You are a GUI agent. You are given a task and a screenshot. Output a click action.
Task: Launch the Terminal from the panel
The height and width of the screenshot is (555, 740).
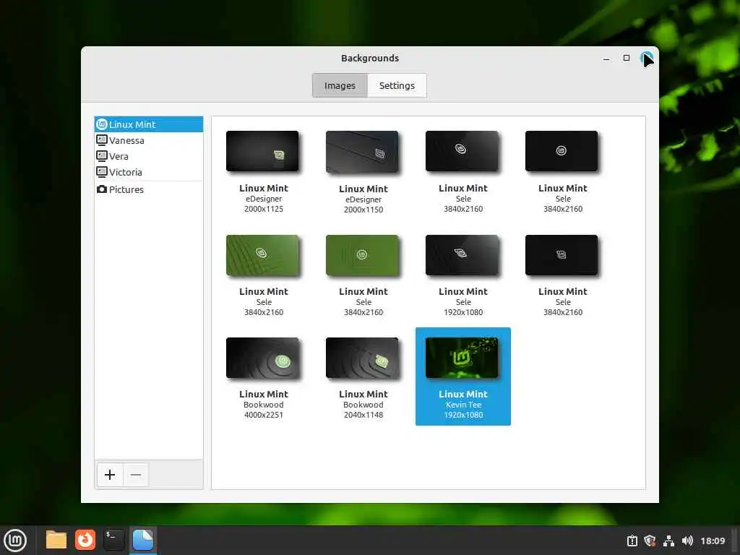point(113,541)
